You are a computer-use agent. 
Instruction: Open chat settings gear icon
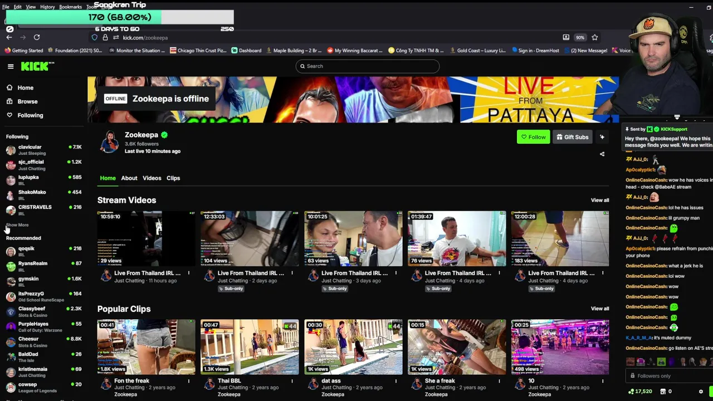701,392
